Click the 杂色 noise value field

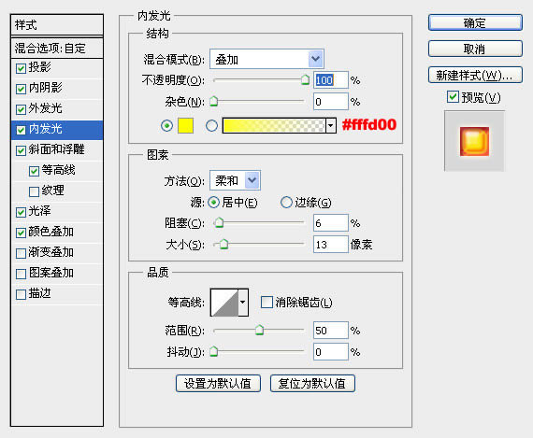point(331,102)
